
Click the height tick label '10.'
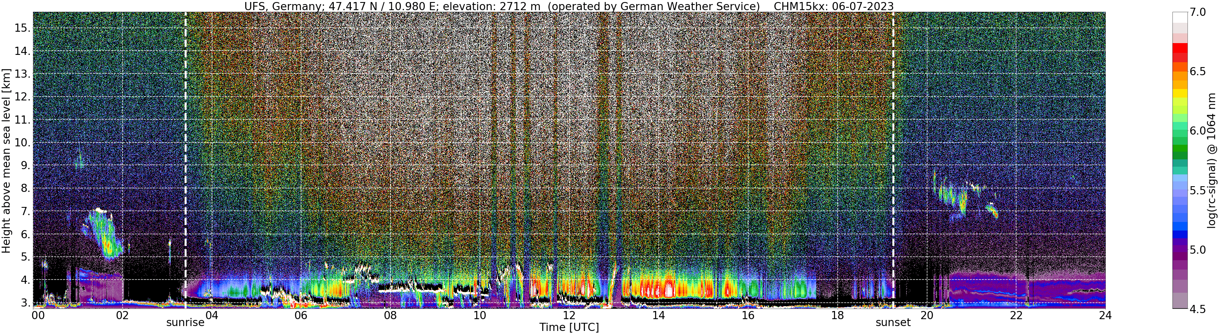coord(23,143)
